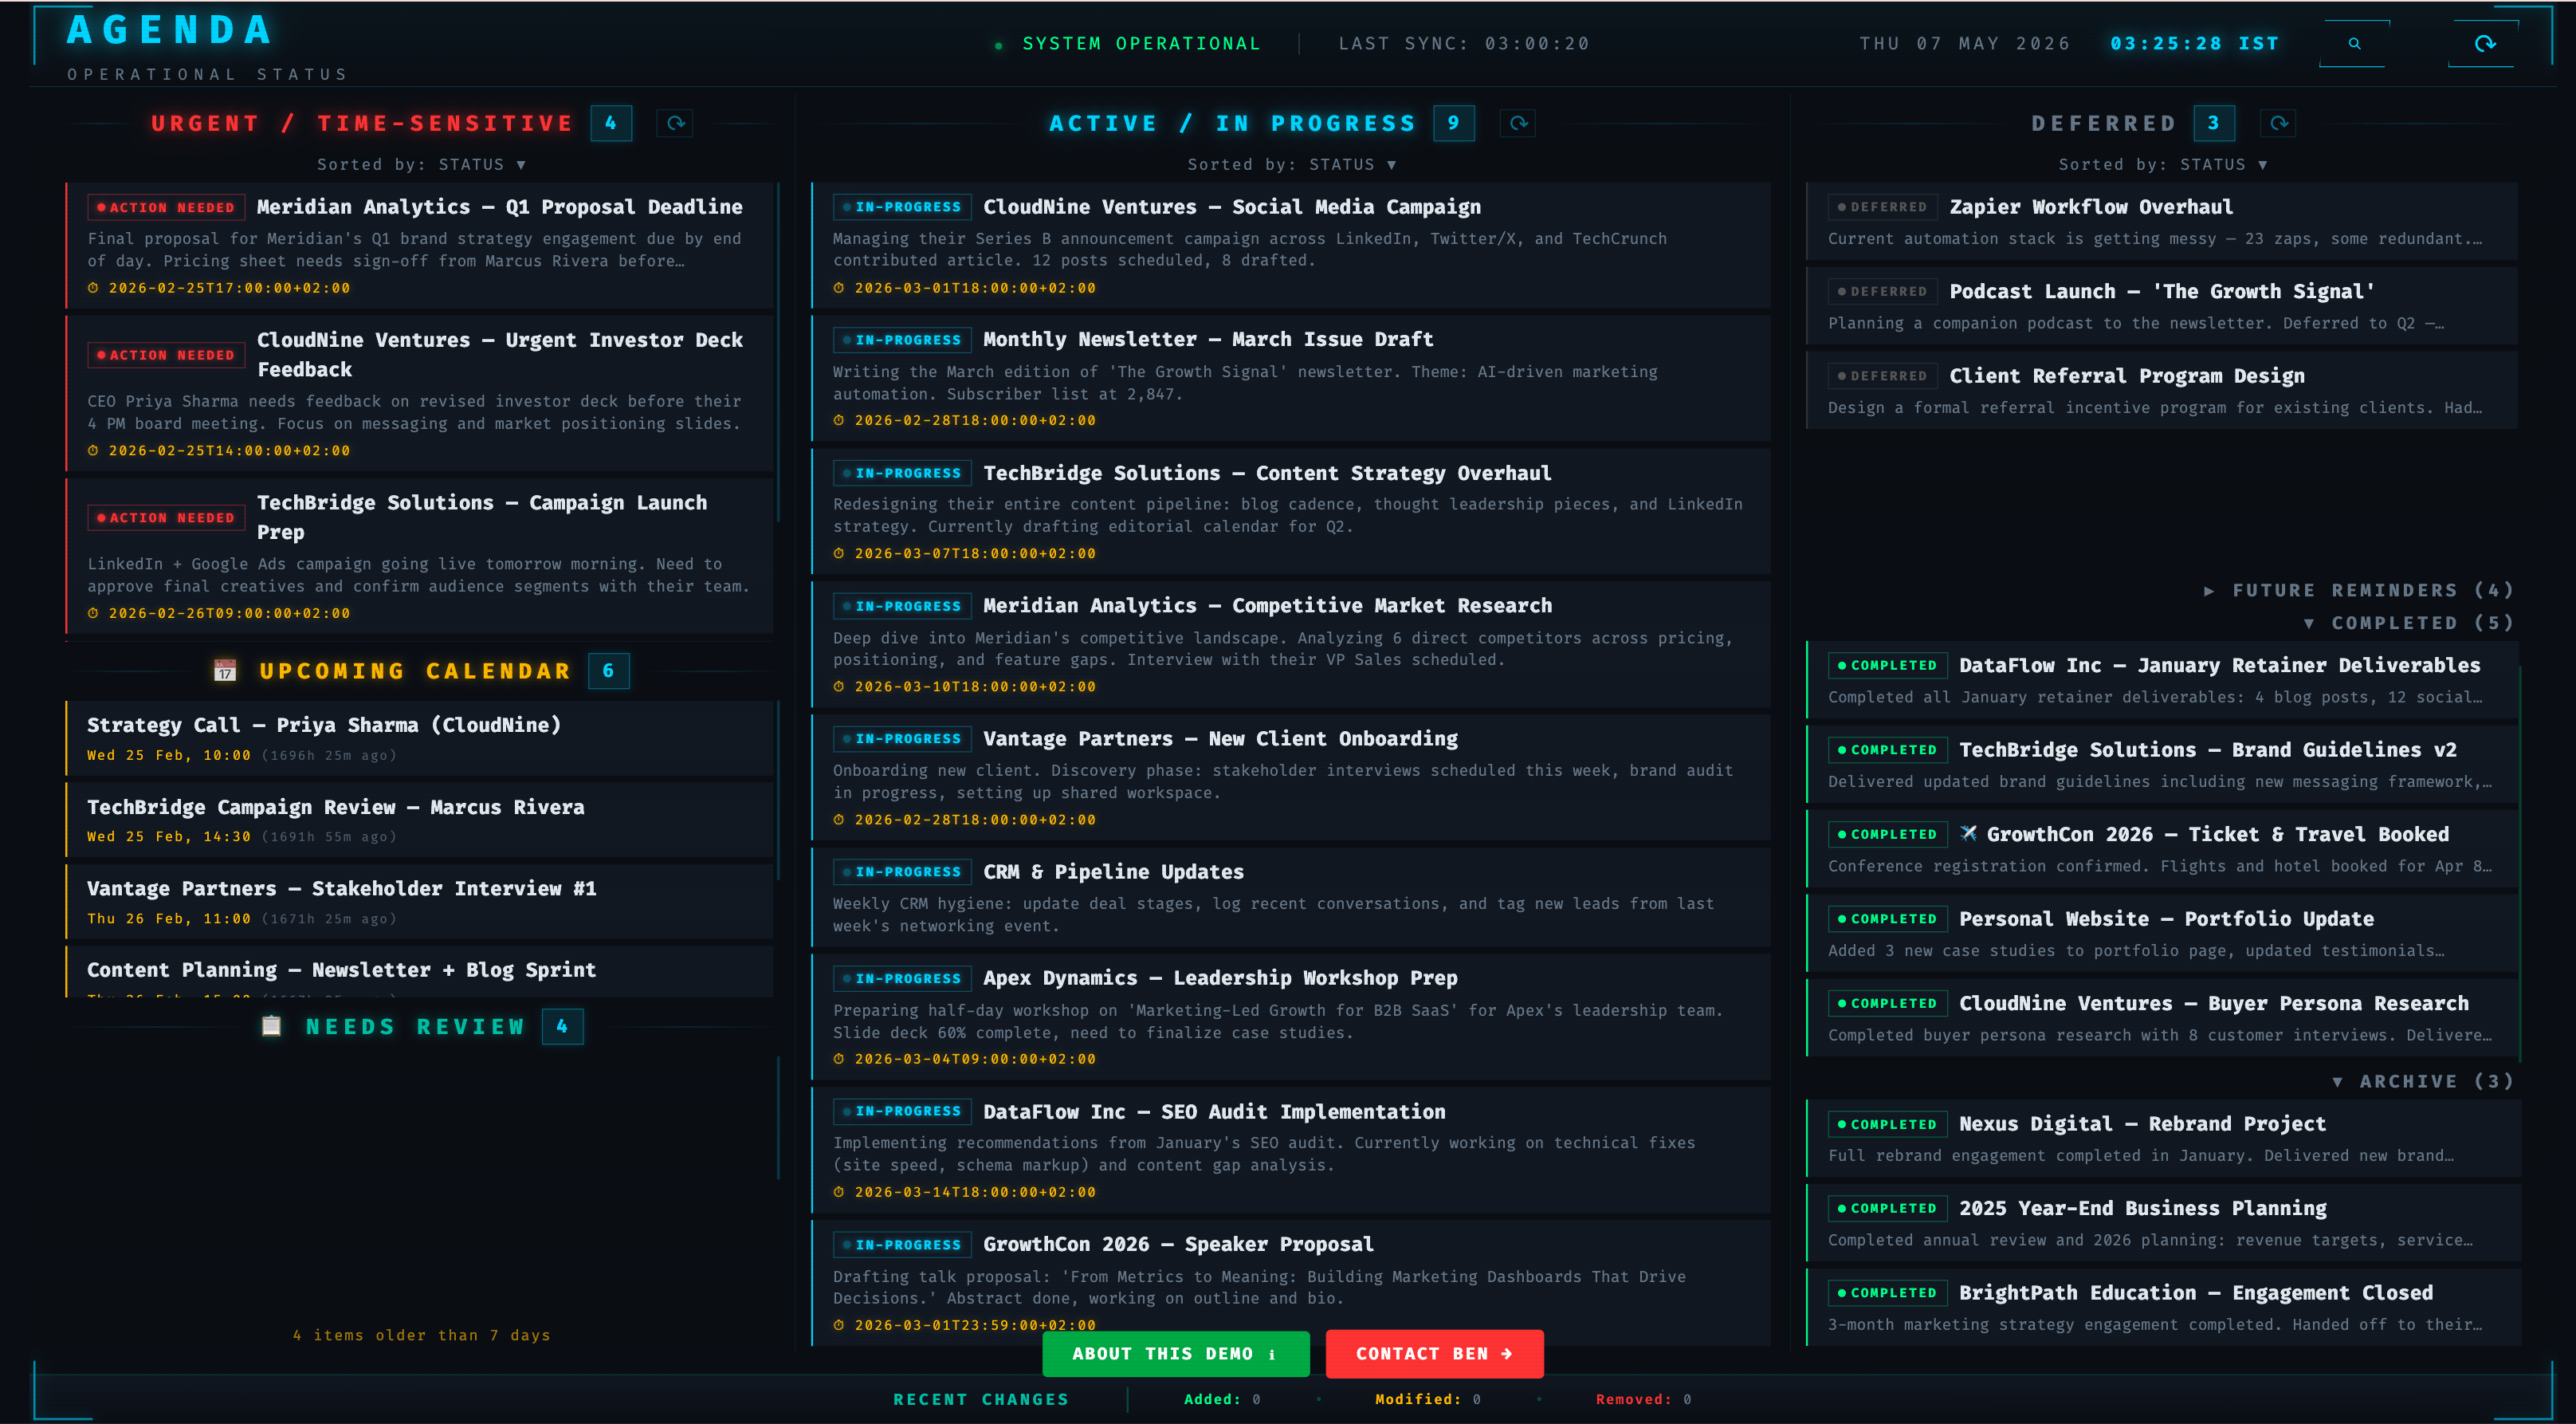Click the AGENDA title logo
The height and width of the screenshot is (1424, 2576).
click(x=170, y=30)
